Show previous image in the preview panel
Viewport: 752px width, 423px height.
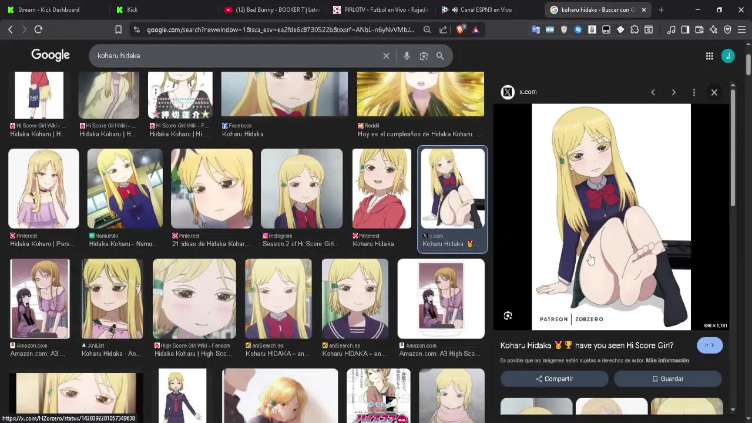point(653,92)
